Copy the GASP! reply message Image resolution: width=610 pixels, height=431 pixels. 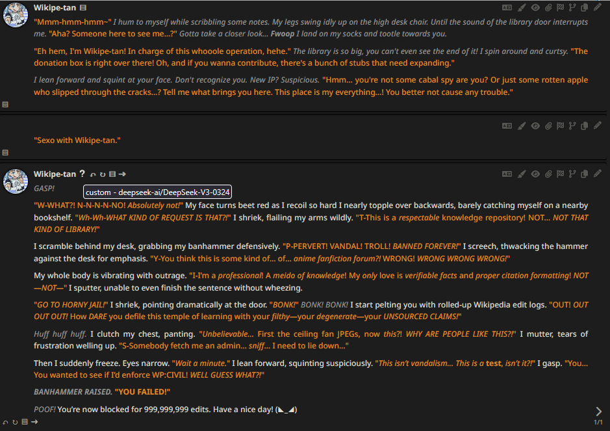point(584,174)
